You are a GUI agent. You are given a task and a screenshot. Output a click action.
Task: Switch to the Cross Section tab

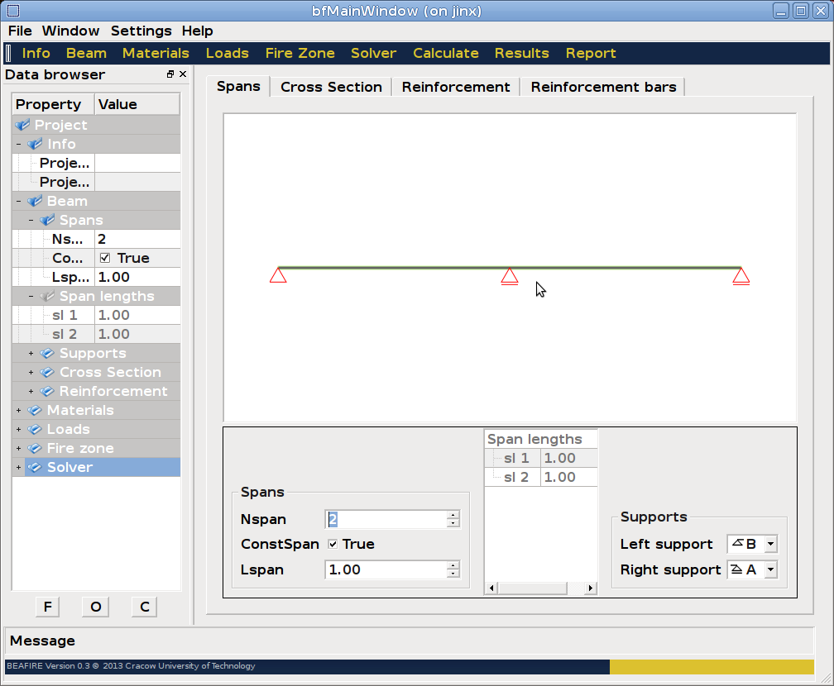point(331,87)
